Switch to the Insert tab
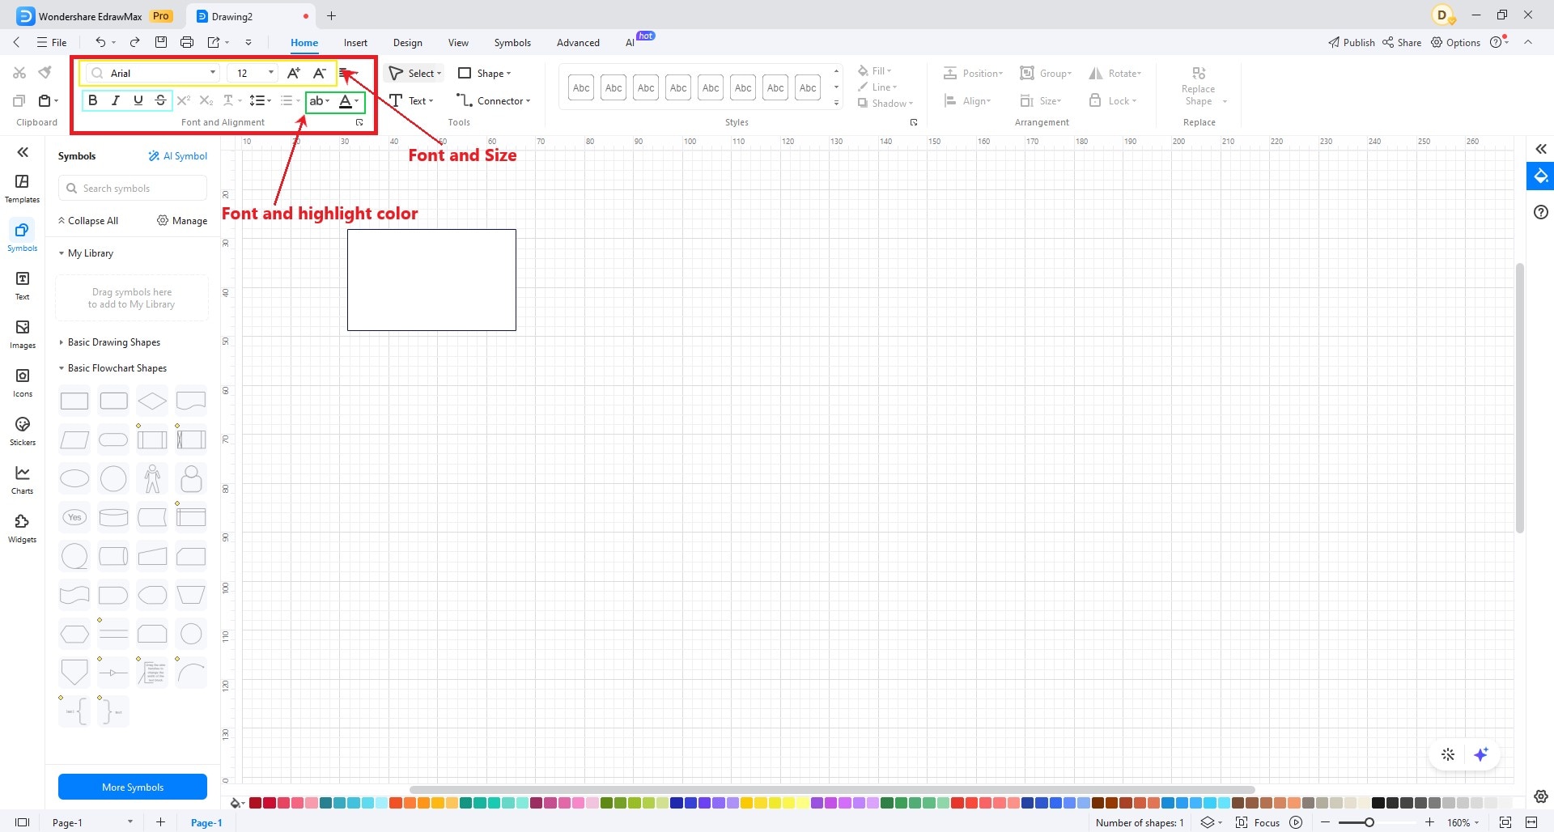1554x832 pixels. coord(355,42)
